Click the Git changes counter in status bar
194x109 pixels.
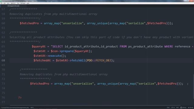pos(191,107)
